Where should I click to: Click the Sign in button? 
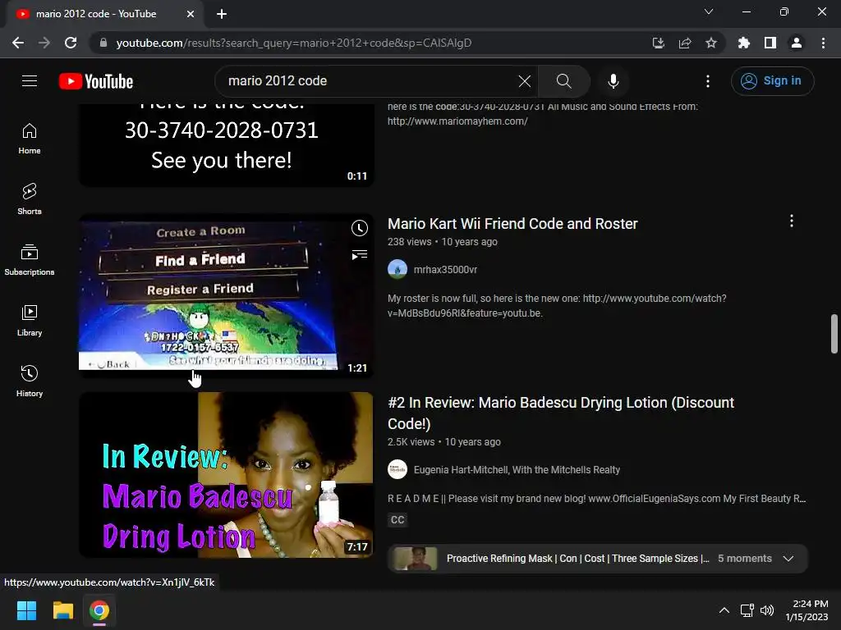(x=772, y=81)
